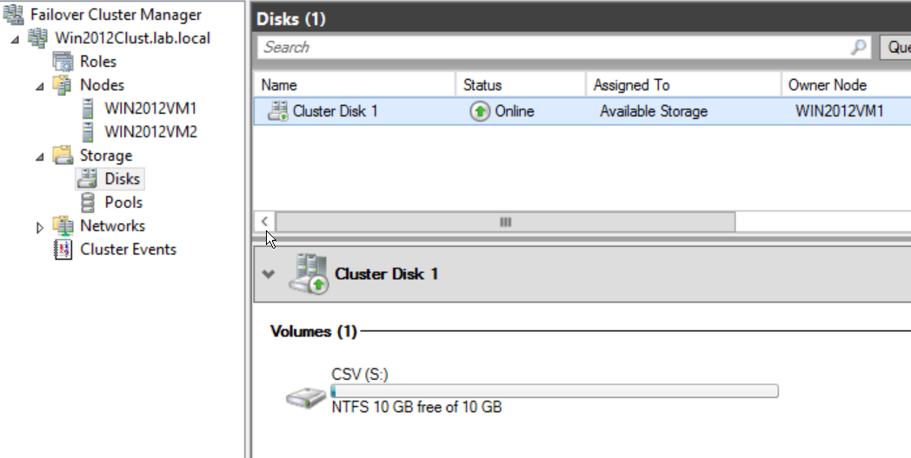
Task: Click the Pools icon in the tree
Action: 88,202
